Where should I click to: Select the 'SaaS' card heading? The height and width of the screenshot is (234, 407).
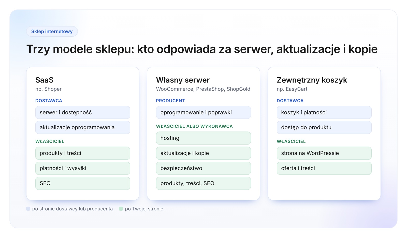[x=44, y=80]
